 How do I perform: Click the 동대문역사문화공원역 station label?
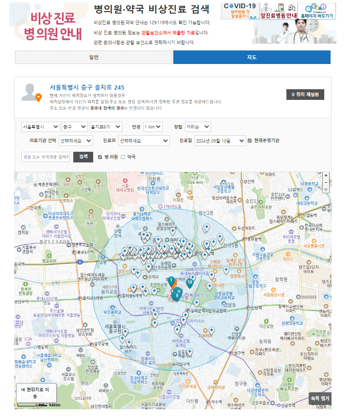(x=208, y=311)
